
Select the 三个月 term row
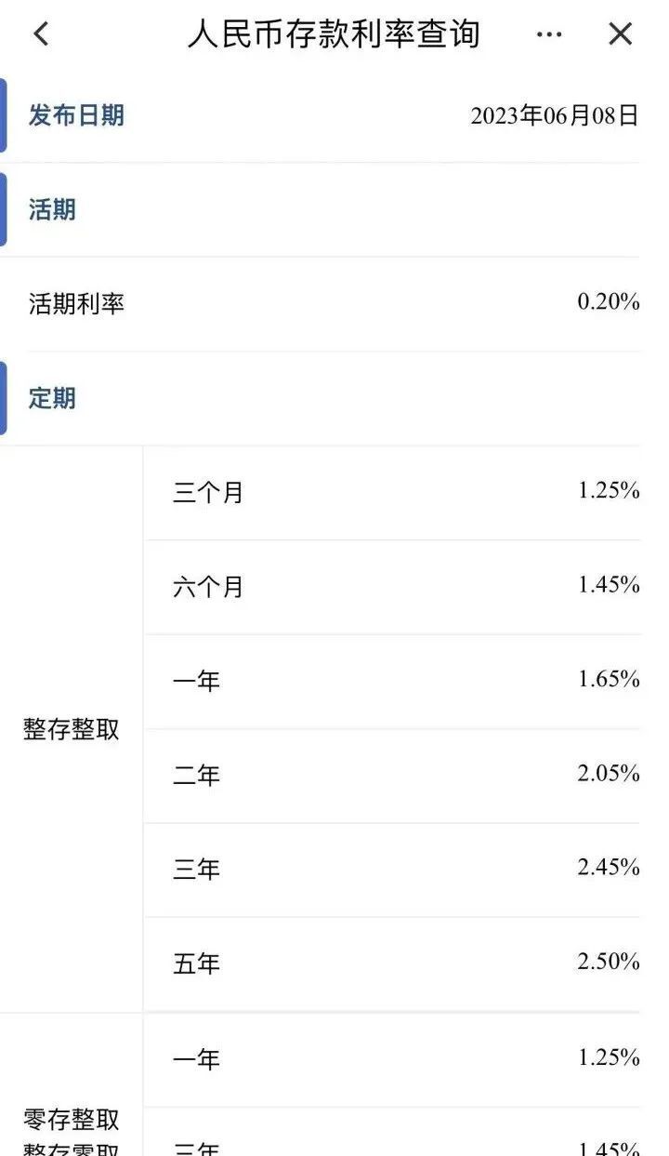208,493
